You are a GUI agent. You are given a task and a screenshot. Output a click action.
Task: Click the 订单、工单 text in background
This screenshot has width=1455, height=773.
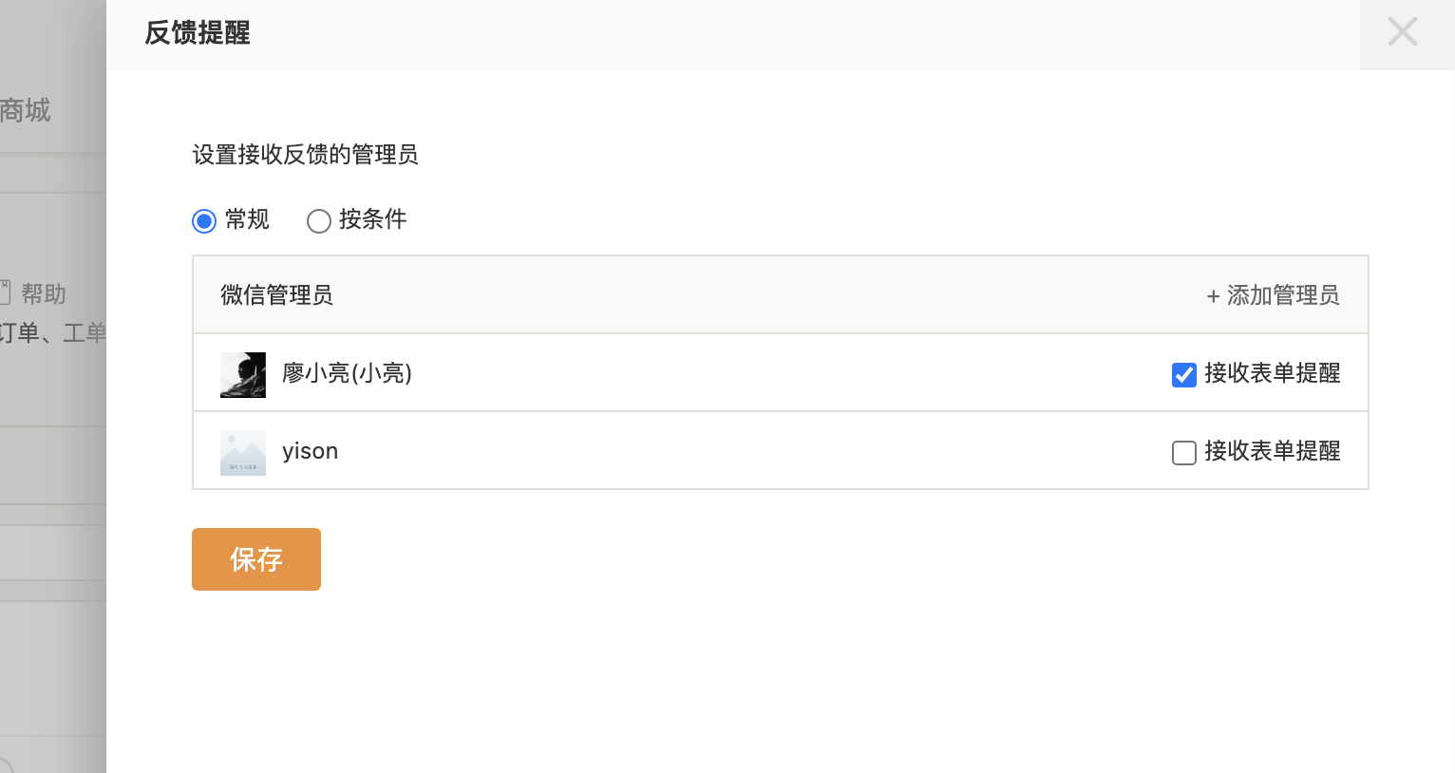pos(52,333)
